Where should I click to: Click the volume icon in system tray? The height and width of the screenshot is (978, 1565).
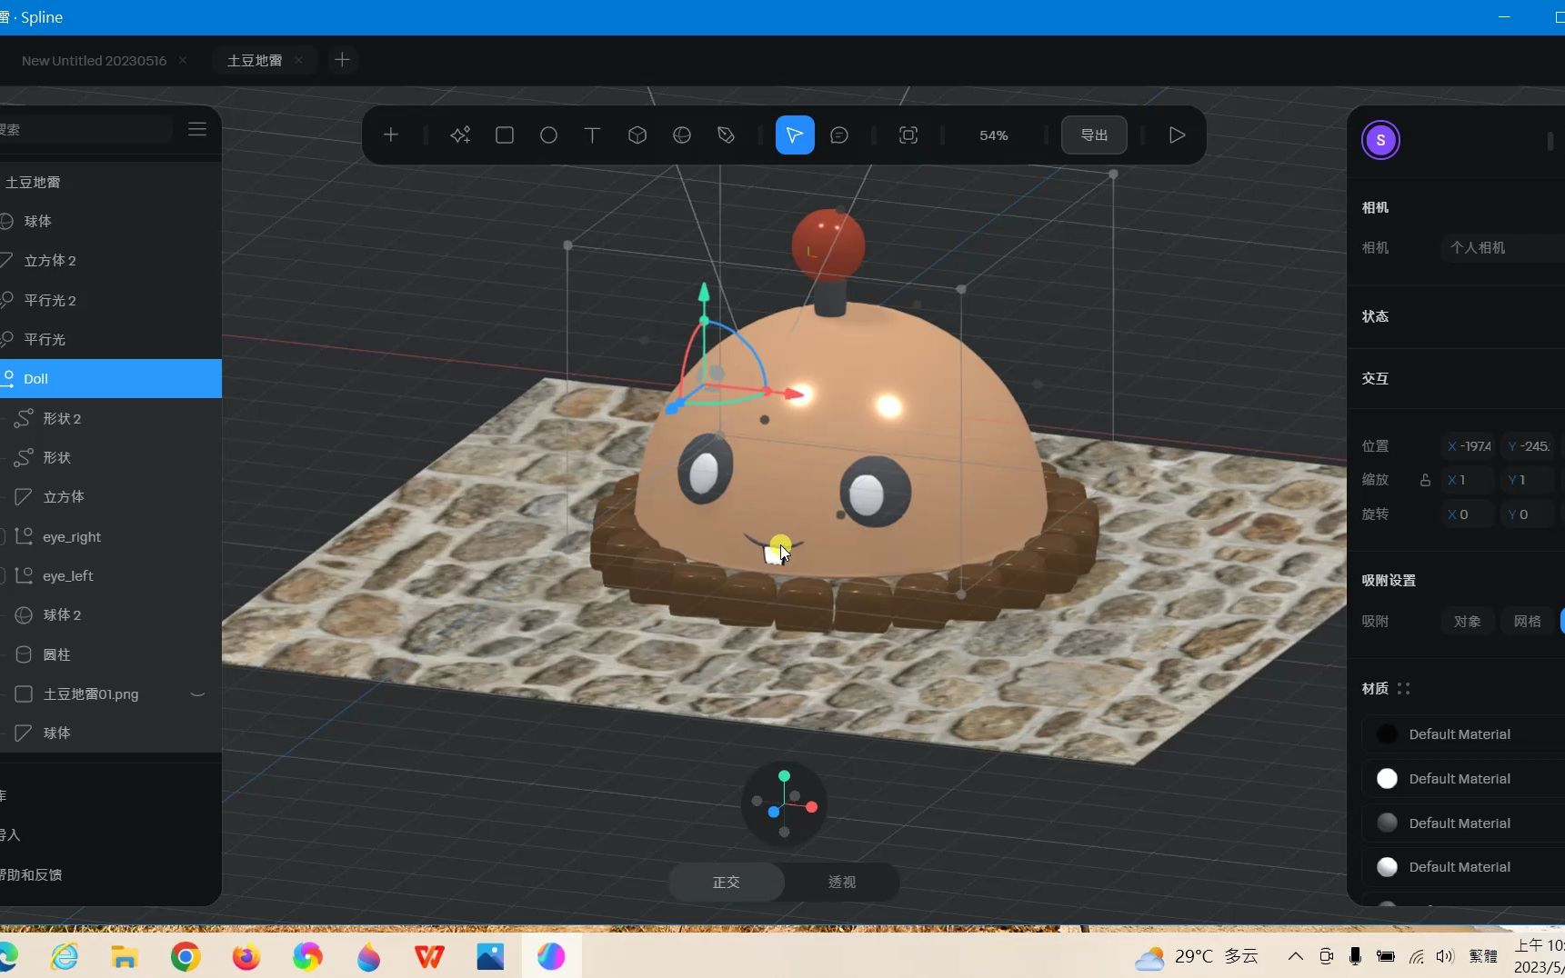tap(1445, 956)
